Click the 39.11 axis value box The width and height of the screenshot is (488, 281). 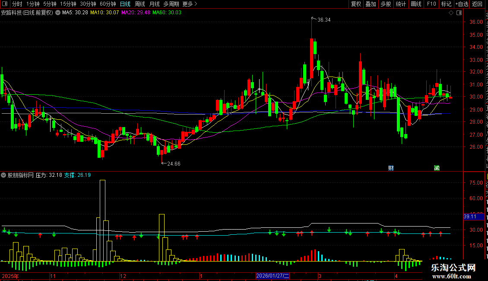[x=474, y=217]
